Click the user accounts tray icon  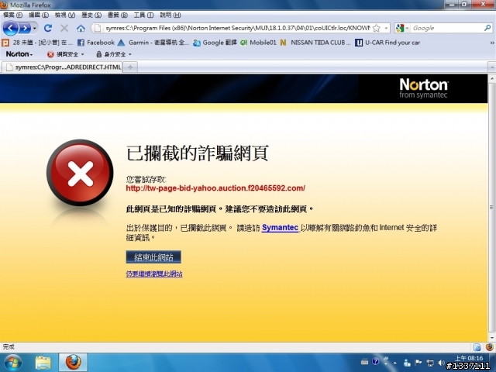point(406,363)
